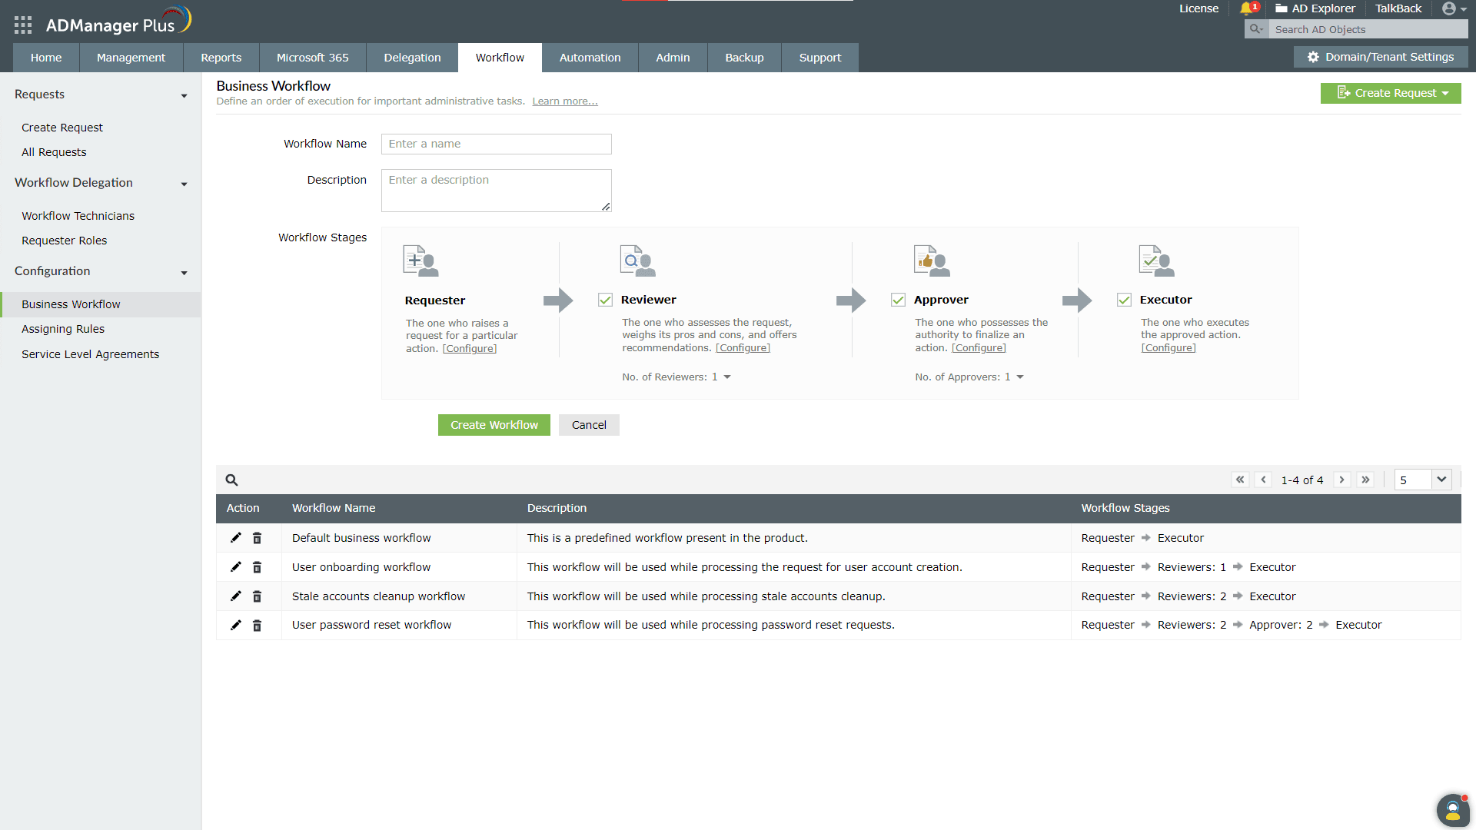Delete the User onboarding workflow
The width and height of the screenshot is (1476, 830).
[258, 567]
